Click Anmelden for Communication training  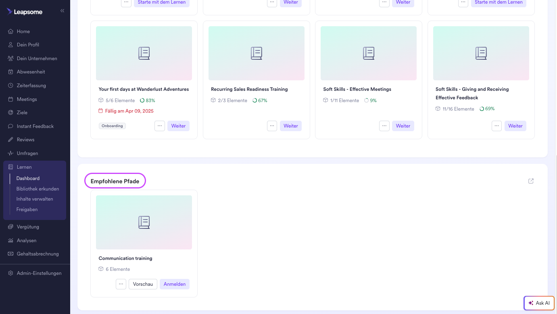point(175,284)
